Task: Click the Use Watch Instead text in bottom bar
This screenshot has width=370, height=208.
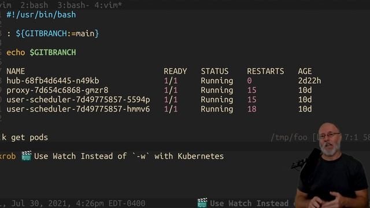Action: (x=249, y=203)
